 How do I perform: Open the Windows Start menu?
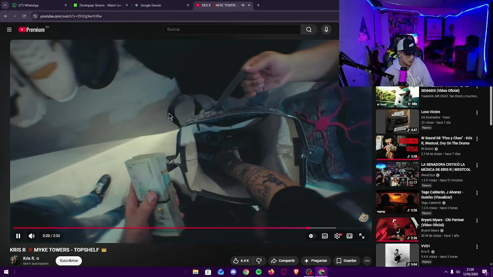(6, 272)
